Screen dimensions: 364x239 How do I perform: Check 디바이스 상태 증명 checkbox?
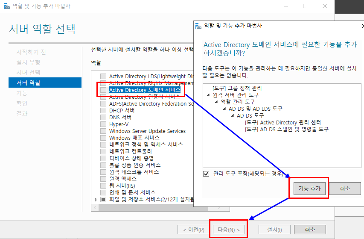point(103,158)
